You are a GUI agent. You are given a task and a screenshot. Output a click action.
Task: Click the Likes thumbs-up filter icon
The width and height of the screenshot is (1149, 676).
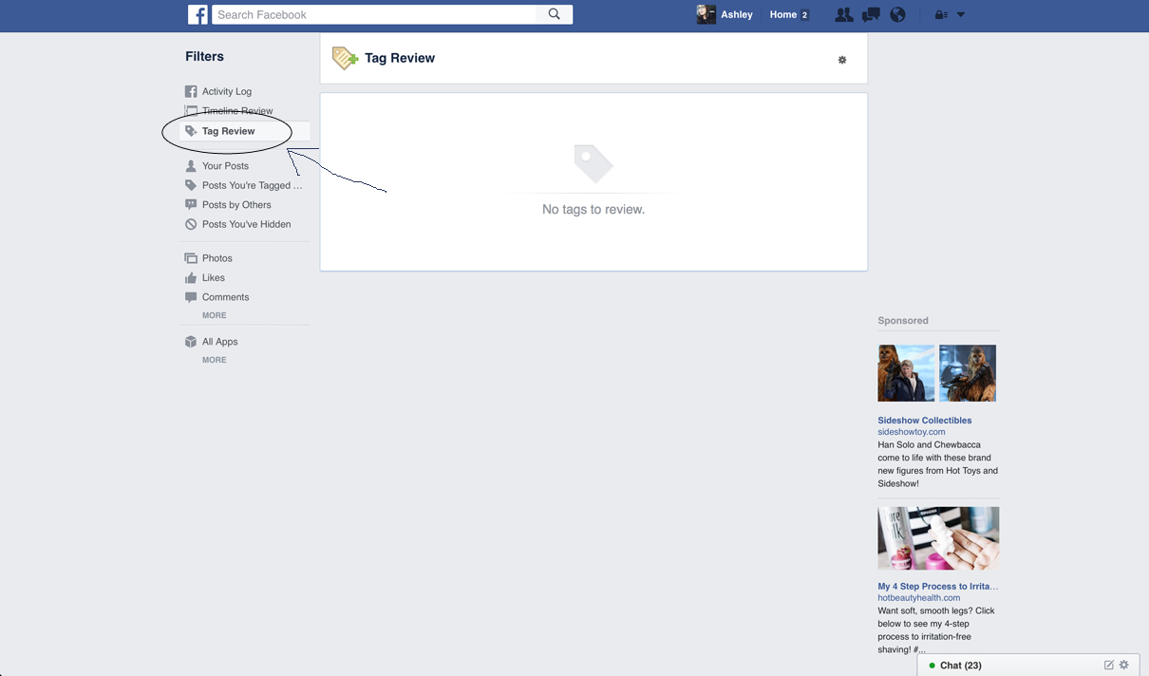pyautogui.click(x=191, y=277)
